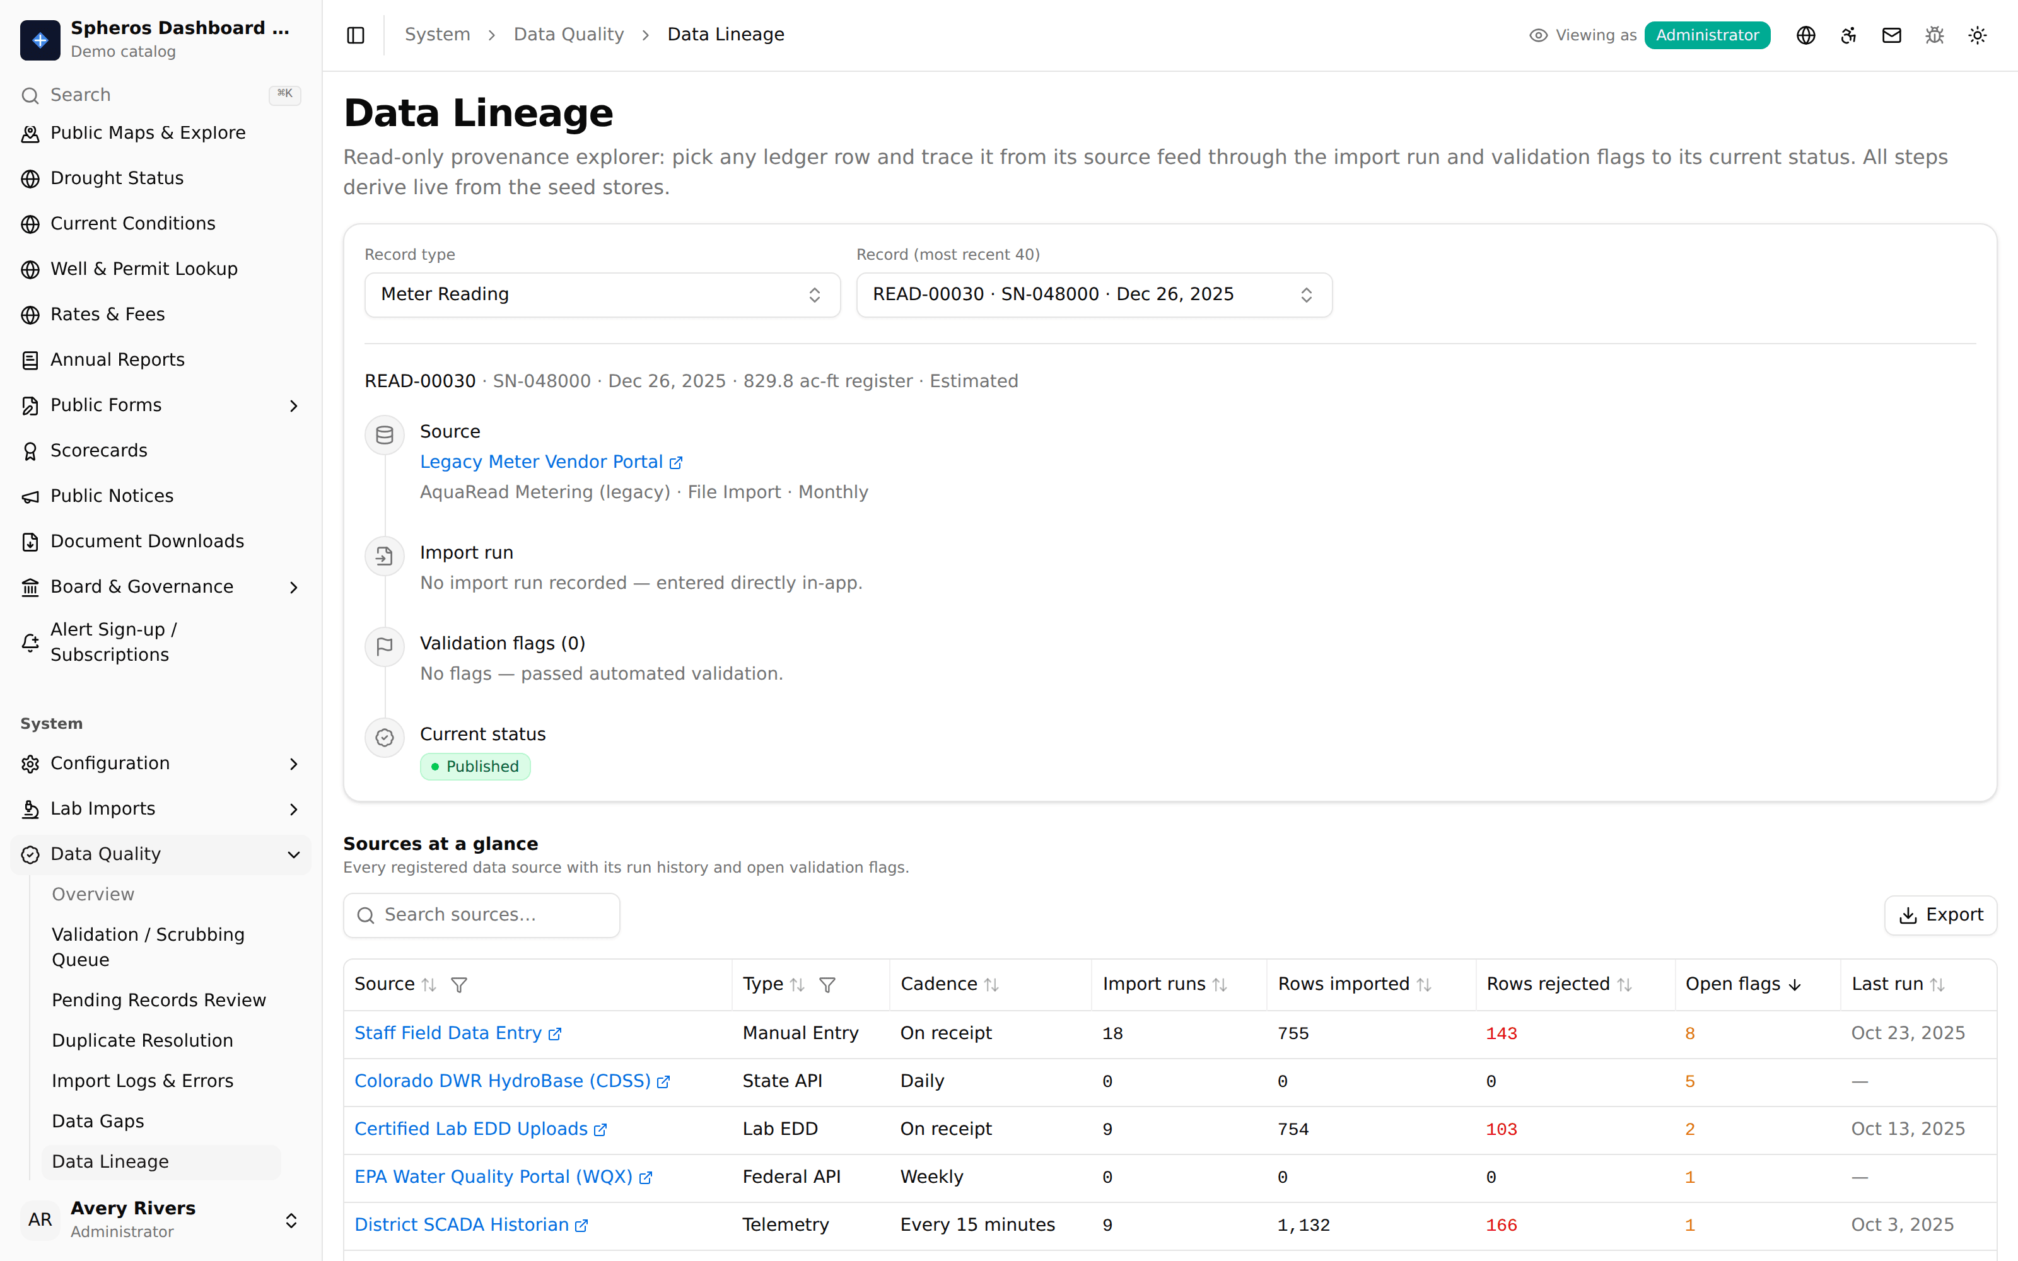Open the mail inbox icon
The image size is (2018, 1261).
coord(1891,35)
